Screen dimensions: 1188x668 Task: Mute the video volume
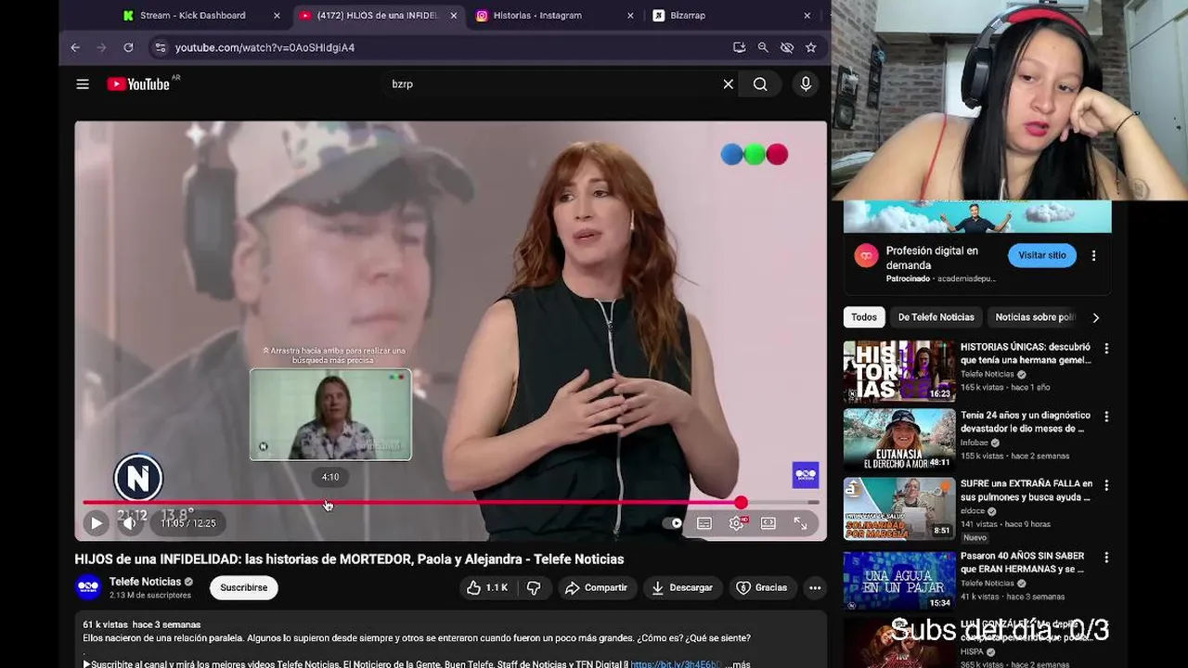(x=130, y=523)
